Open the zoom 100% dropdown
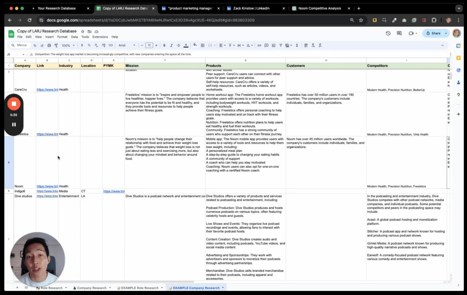 coord(68,45)
